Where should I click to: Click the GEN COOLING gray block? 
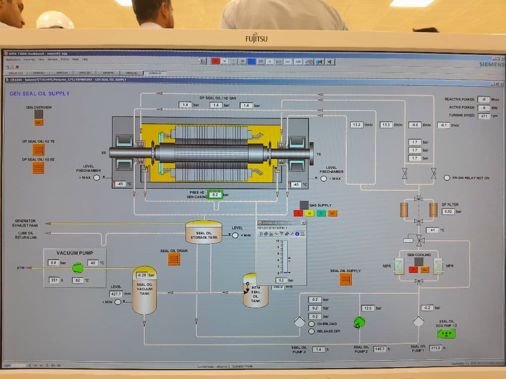coord(419,262)
